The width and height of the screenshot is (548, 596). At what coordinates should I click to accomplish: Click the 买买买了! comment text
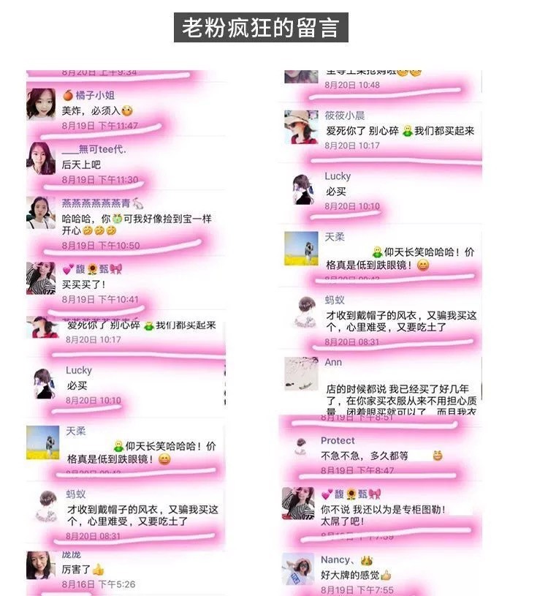point(83,284)
